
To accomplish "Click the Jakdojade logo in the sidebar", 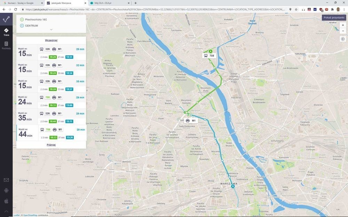I will click(6, 19).
